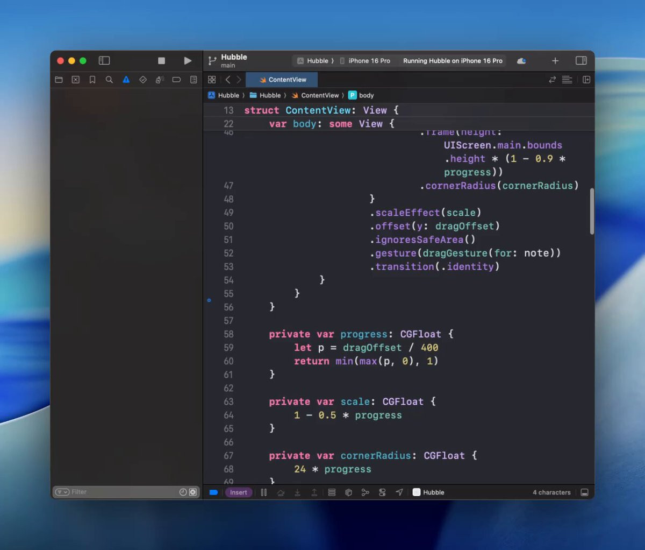Open the Xcode Cloud status icon
Viewport: 645px width, 550px height.
521,61
